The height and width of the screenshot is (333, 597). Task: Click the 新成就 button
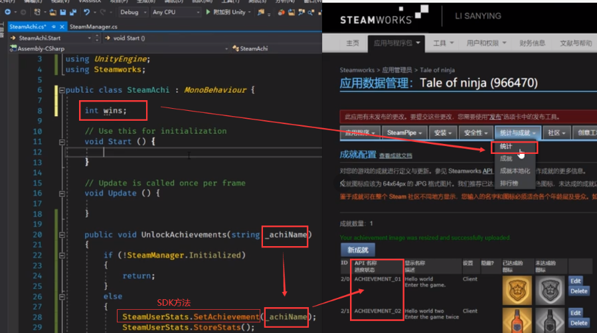(357, 250)
